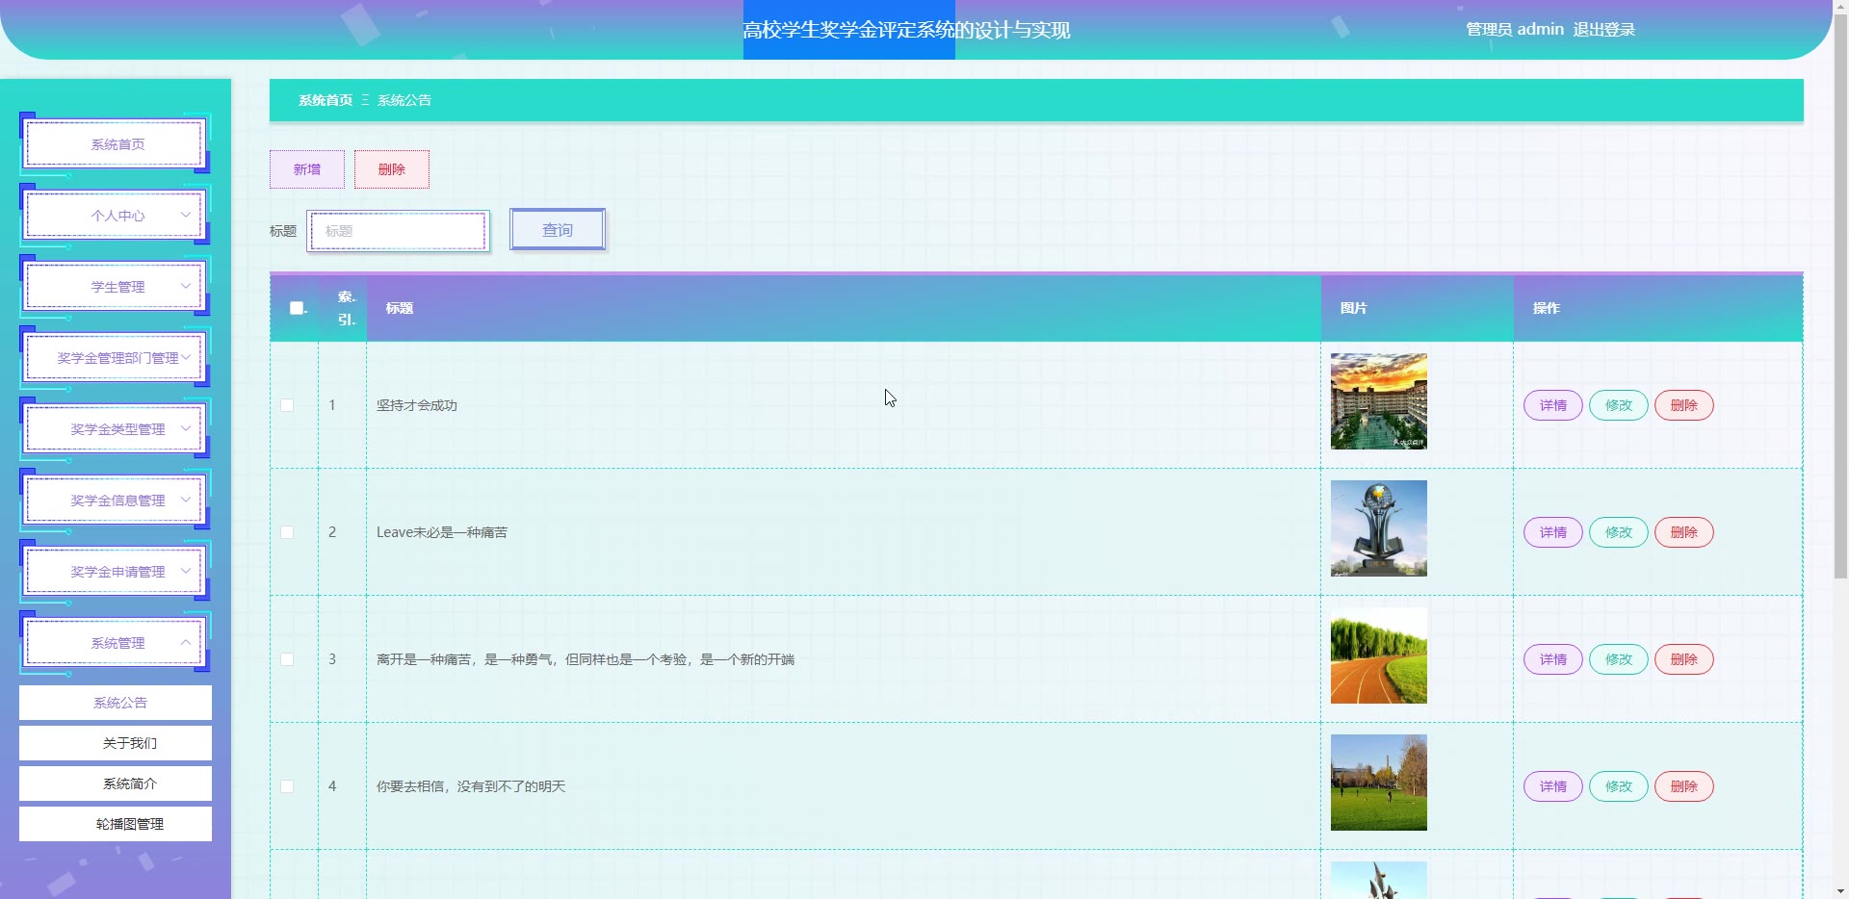
Task: Click the title 你要去相信，没有到不了的明天
Action: (471, 786)
